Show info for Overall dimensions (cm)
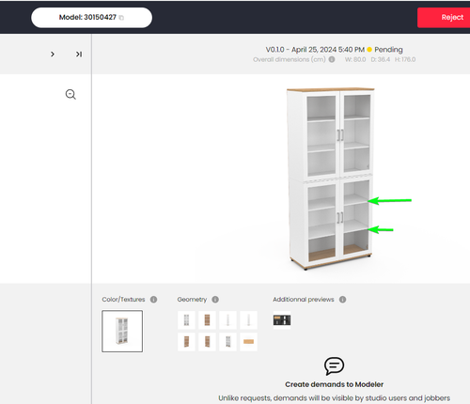 click(332, 59)
